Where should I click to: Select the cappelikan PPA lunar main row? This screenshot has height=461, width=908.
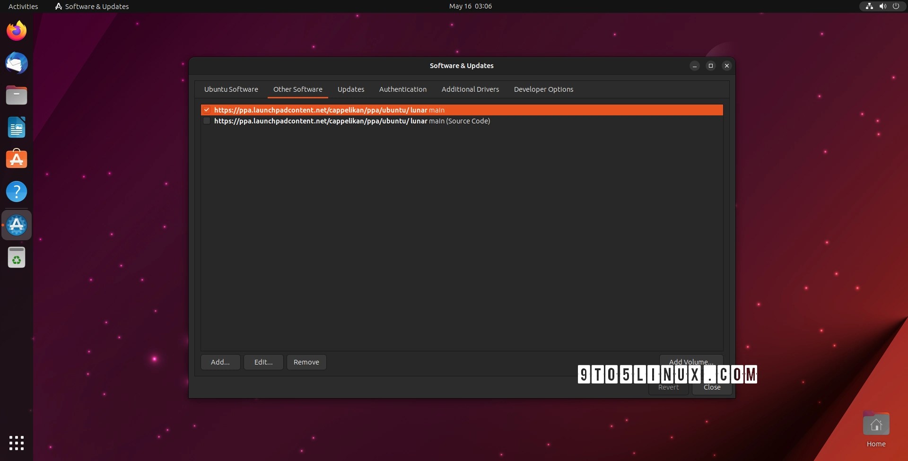(x=462, y=110)
